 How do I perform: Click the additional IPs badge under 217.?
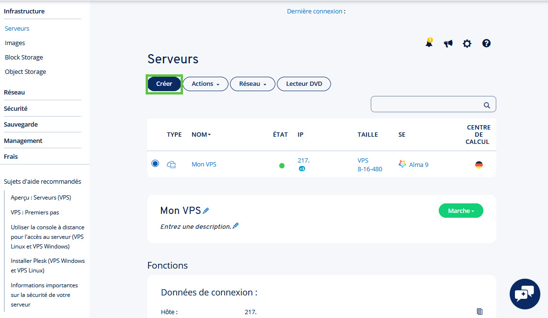click(302, 169)
